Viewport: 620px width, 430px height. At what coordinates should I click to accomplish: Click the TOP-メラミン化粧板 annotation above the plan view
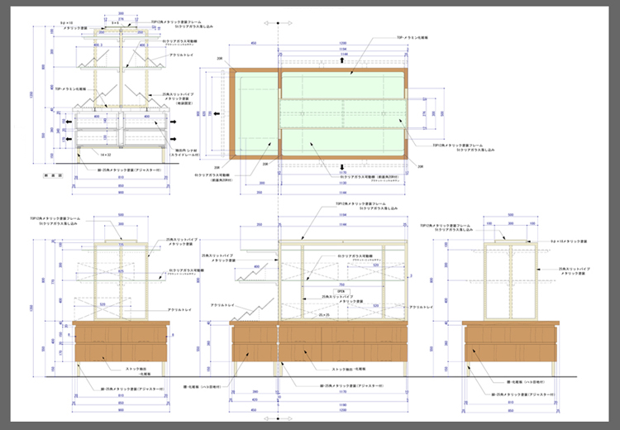click(413, 37)
